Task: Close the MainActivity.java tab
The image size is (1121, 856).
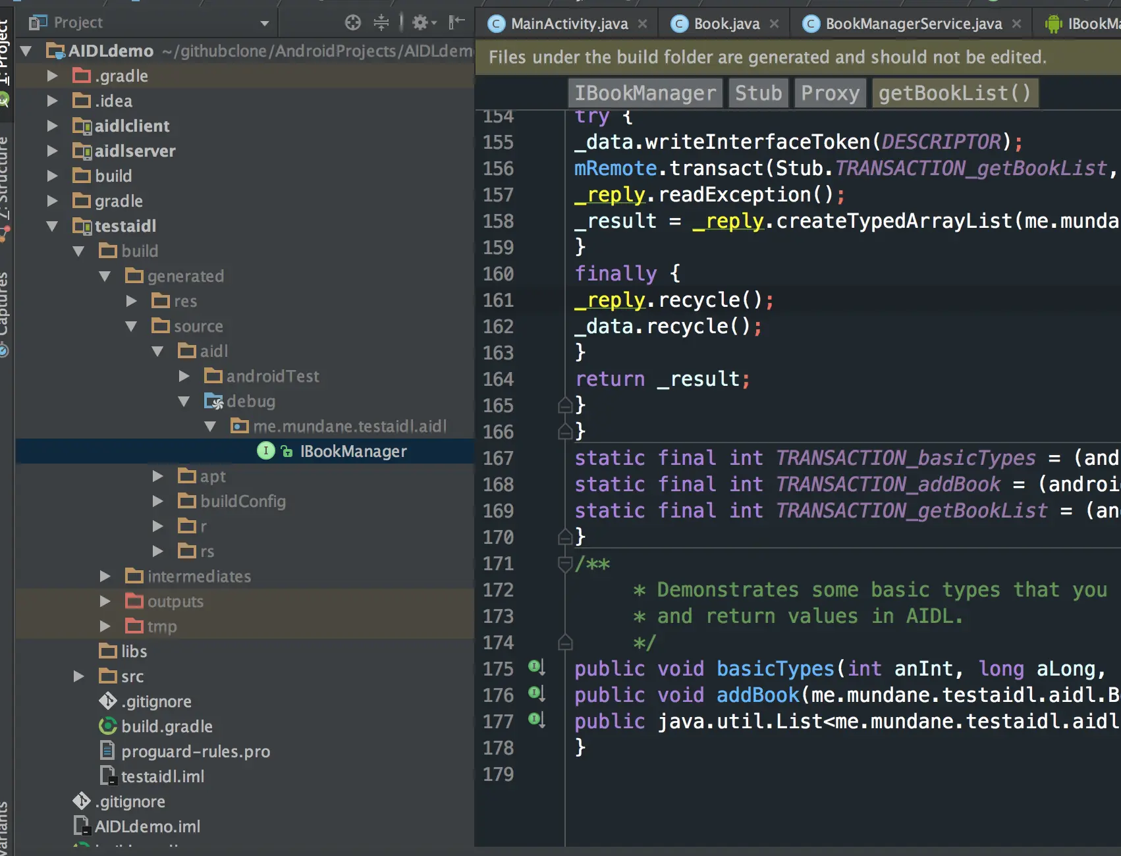Action: [643, 24]
